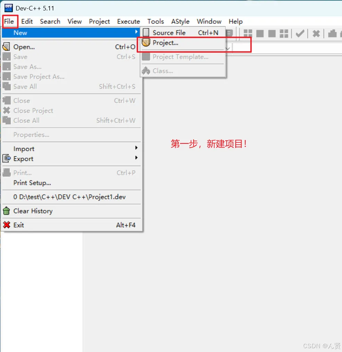
Task: Click the Save Project As... entry
Action: [71, 77]
